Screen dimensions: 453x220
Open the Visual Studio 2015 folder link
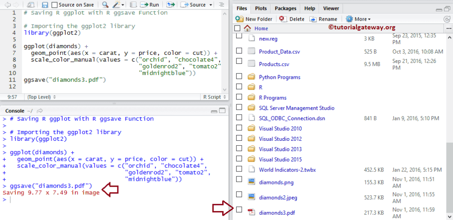click(280, 160)
